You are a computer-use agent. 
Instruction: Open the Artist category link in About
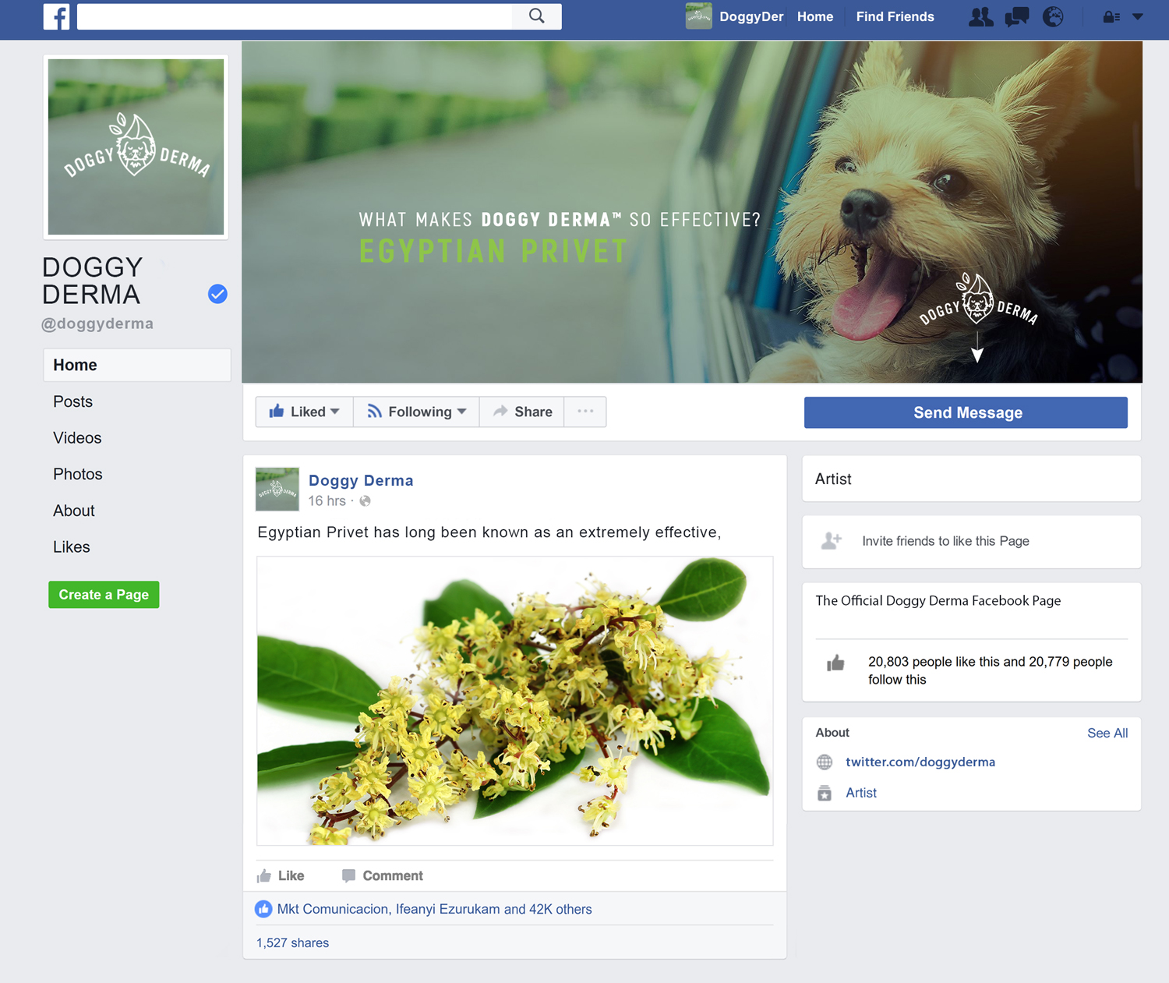point(861,793)
